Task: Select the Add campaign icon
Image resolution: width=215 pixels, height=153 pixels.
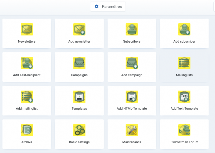Action: click(132, 63)
